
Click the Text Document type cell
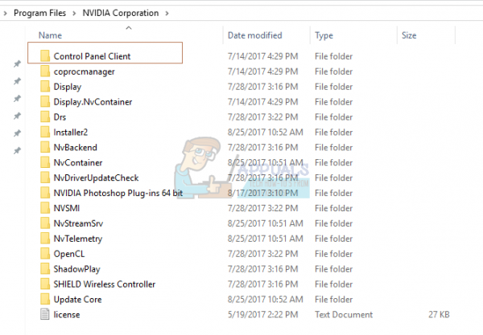click(x=344, y=315)
